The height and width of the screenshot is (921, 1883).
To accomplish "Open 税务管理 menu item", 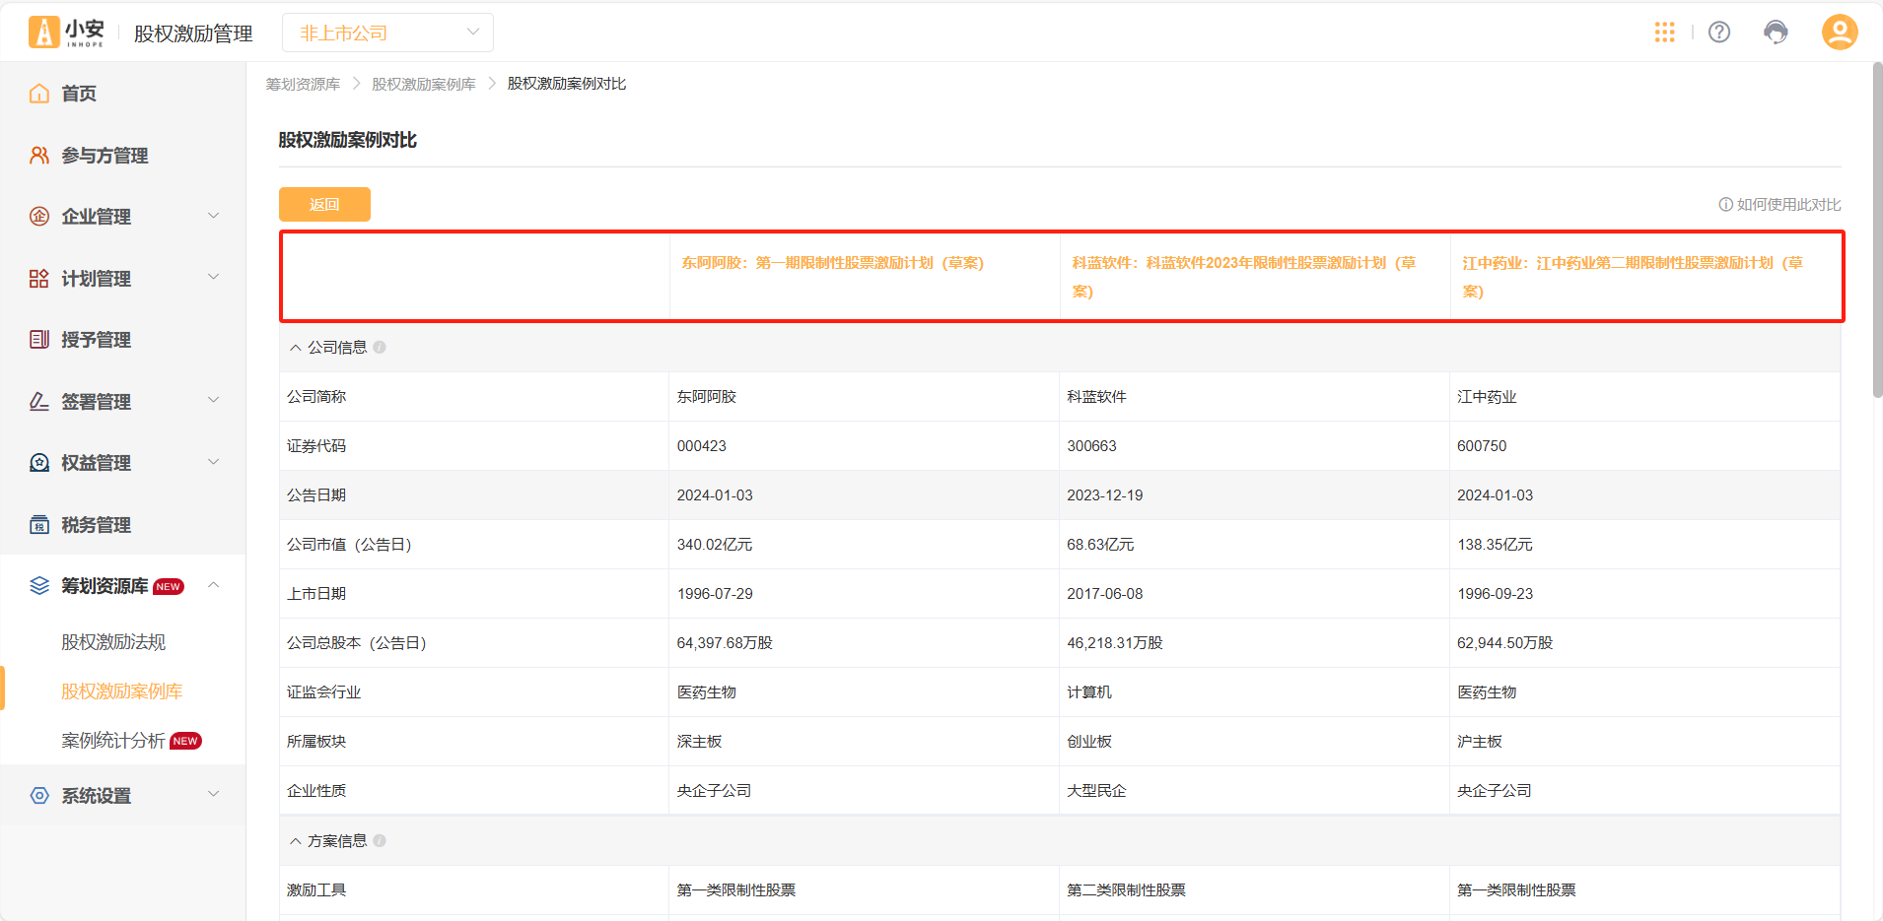I will (x=123, y=525).
